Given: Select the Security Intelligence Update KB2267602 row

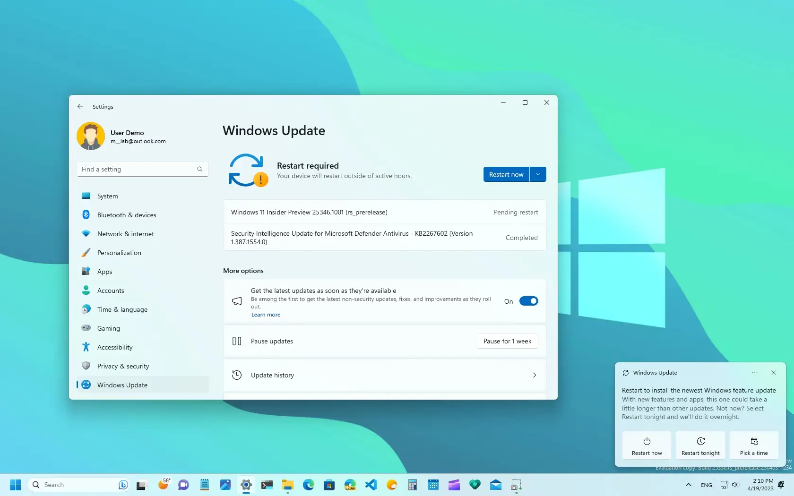Looking at the screenshot, I should click(385, 238).
